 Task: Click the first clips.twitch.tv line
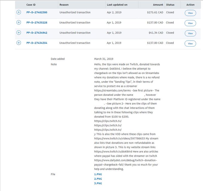(108, 121)
